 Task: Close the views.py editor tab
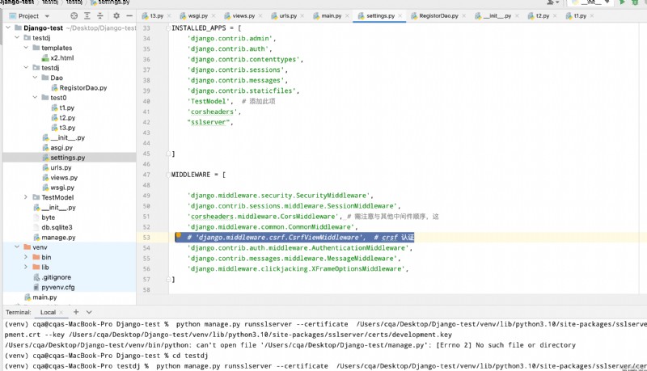point(260,15)
